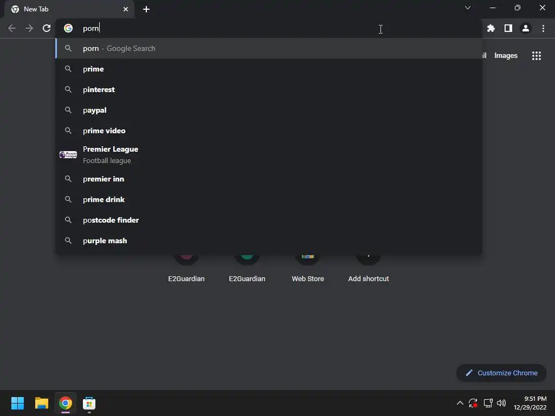555x416 pixels.
Task: Select the New Tab tab
Action: click(x=69, y=9)
